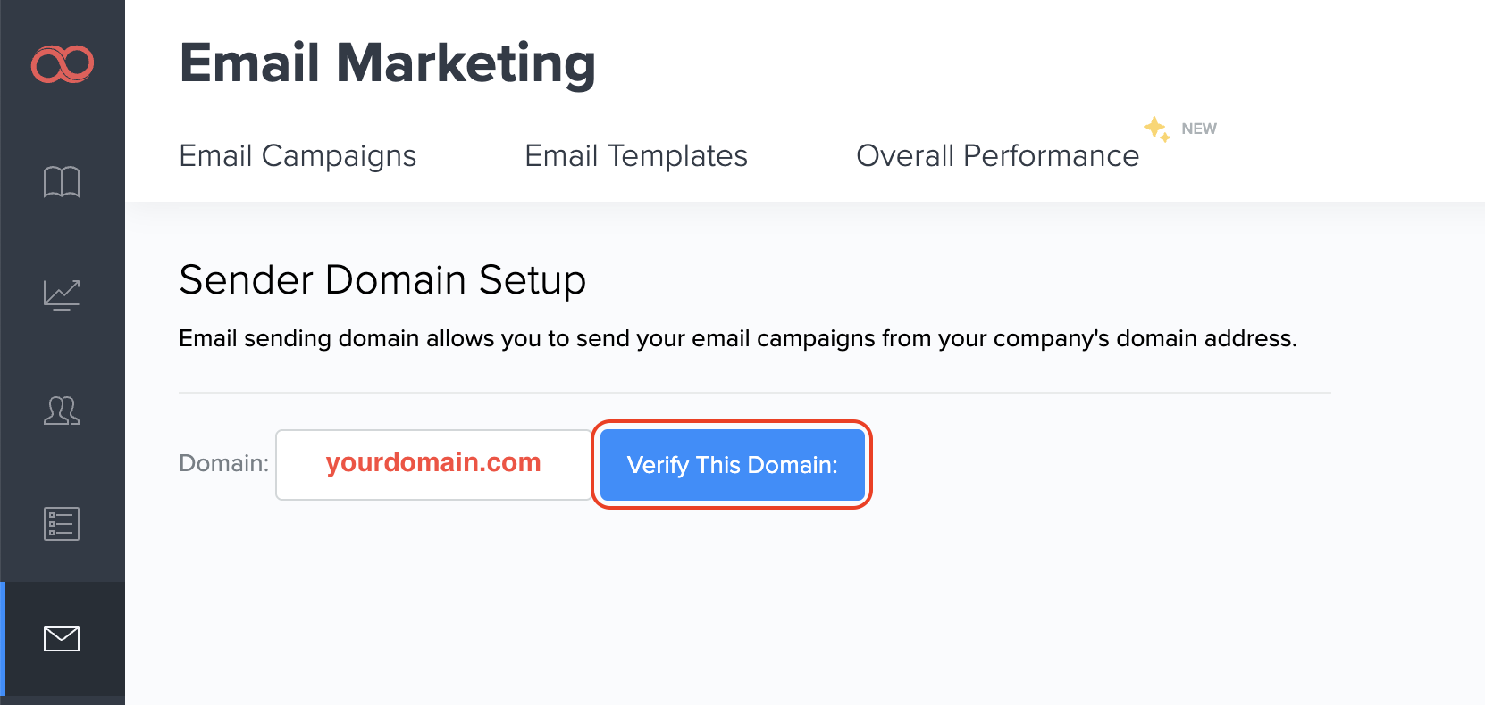The height and width of the screenshot is (705, 1485).
Task: Click the yellow sparkle star icon
Action: [x=1157, y=129]
